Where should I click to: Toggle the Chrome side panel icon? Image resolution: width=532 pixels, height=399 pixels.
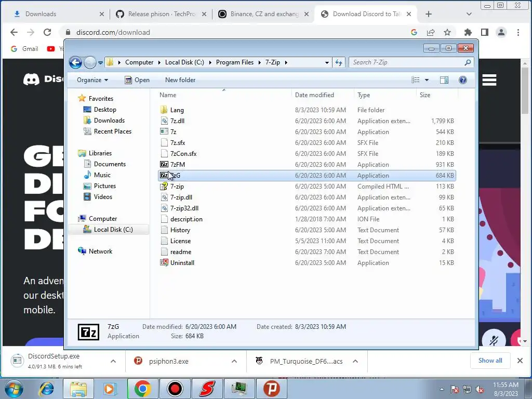[x=485, y=32]
